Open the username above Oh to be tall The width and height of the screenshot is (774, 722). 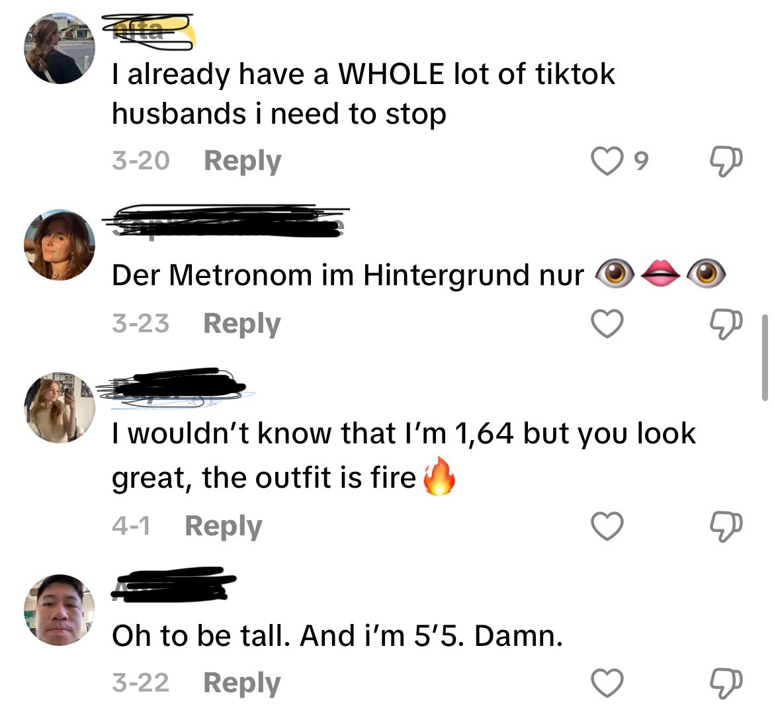click(x=174, y=585)
